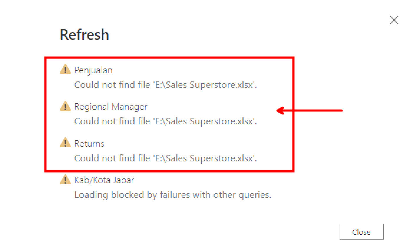Click the red arrow annotation

coord(309,111)
